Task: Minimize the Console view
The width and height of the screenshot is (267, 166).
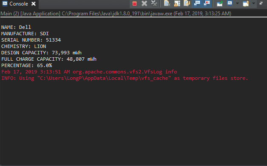Action: pyautogui.click(x=261, y=3)
